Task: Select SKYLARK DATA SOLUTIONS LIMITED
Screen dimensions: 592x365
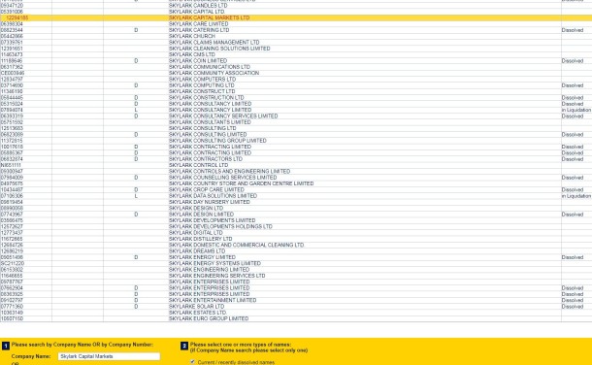Action: [x=213, y=196]
